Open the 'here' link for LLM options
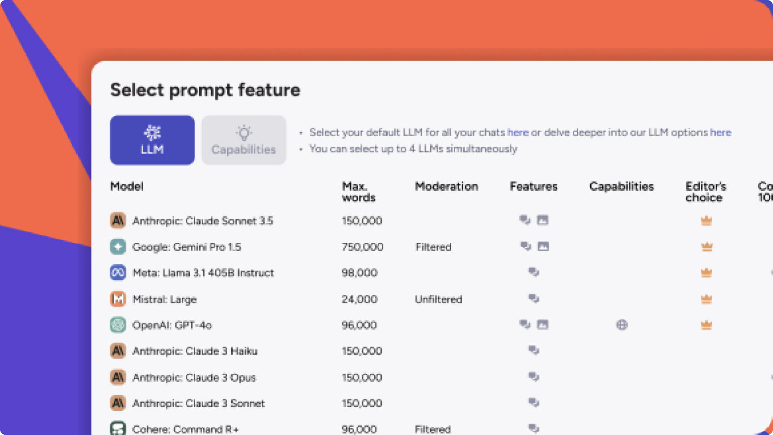 pyautogui.click(x=720, y=132)
